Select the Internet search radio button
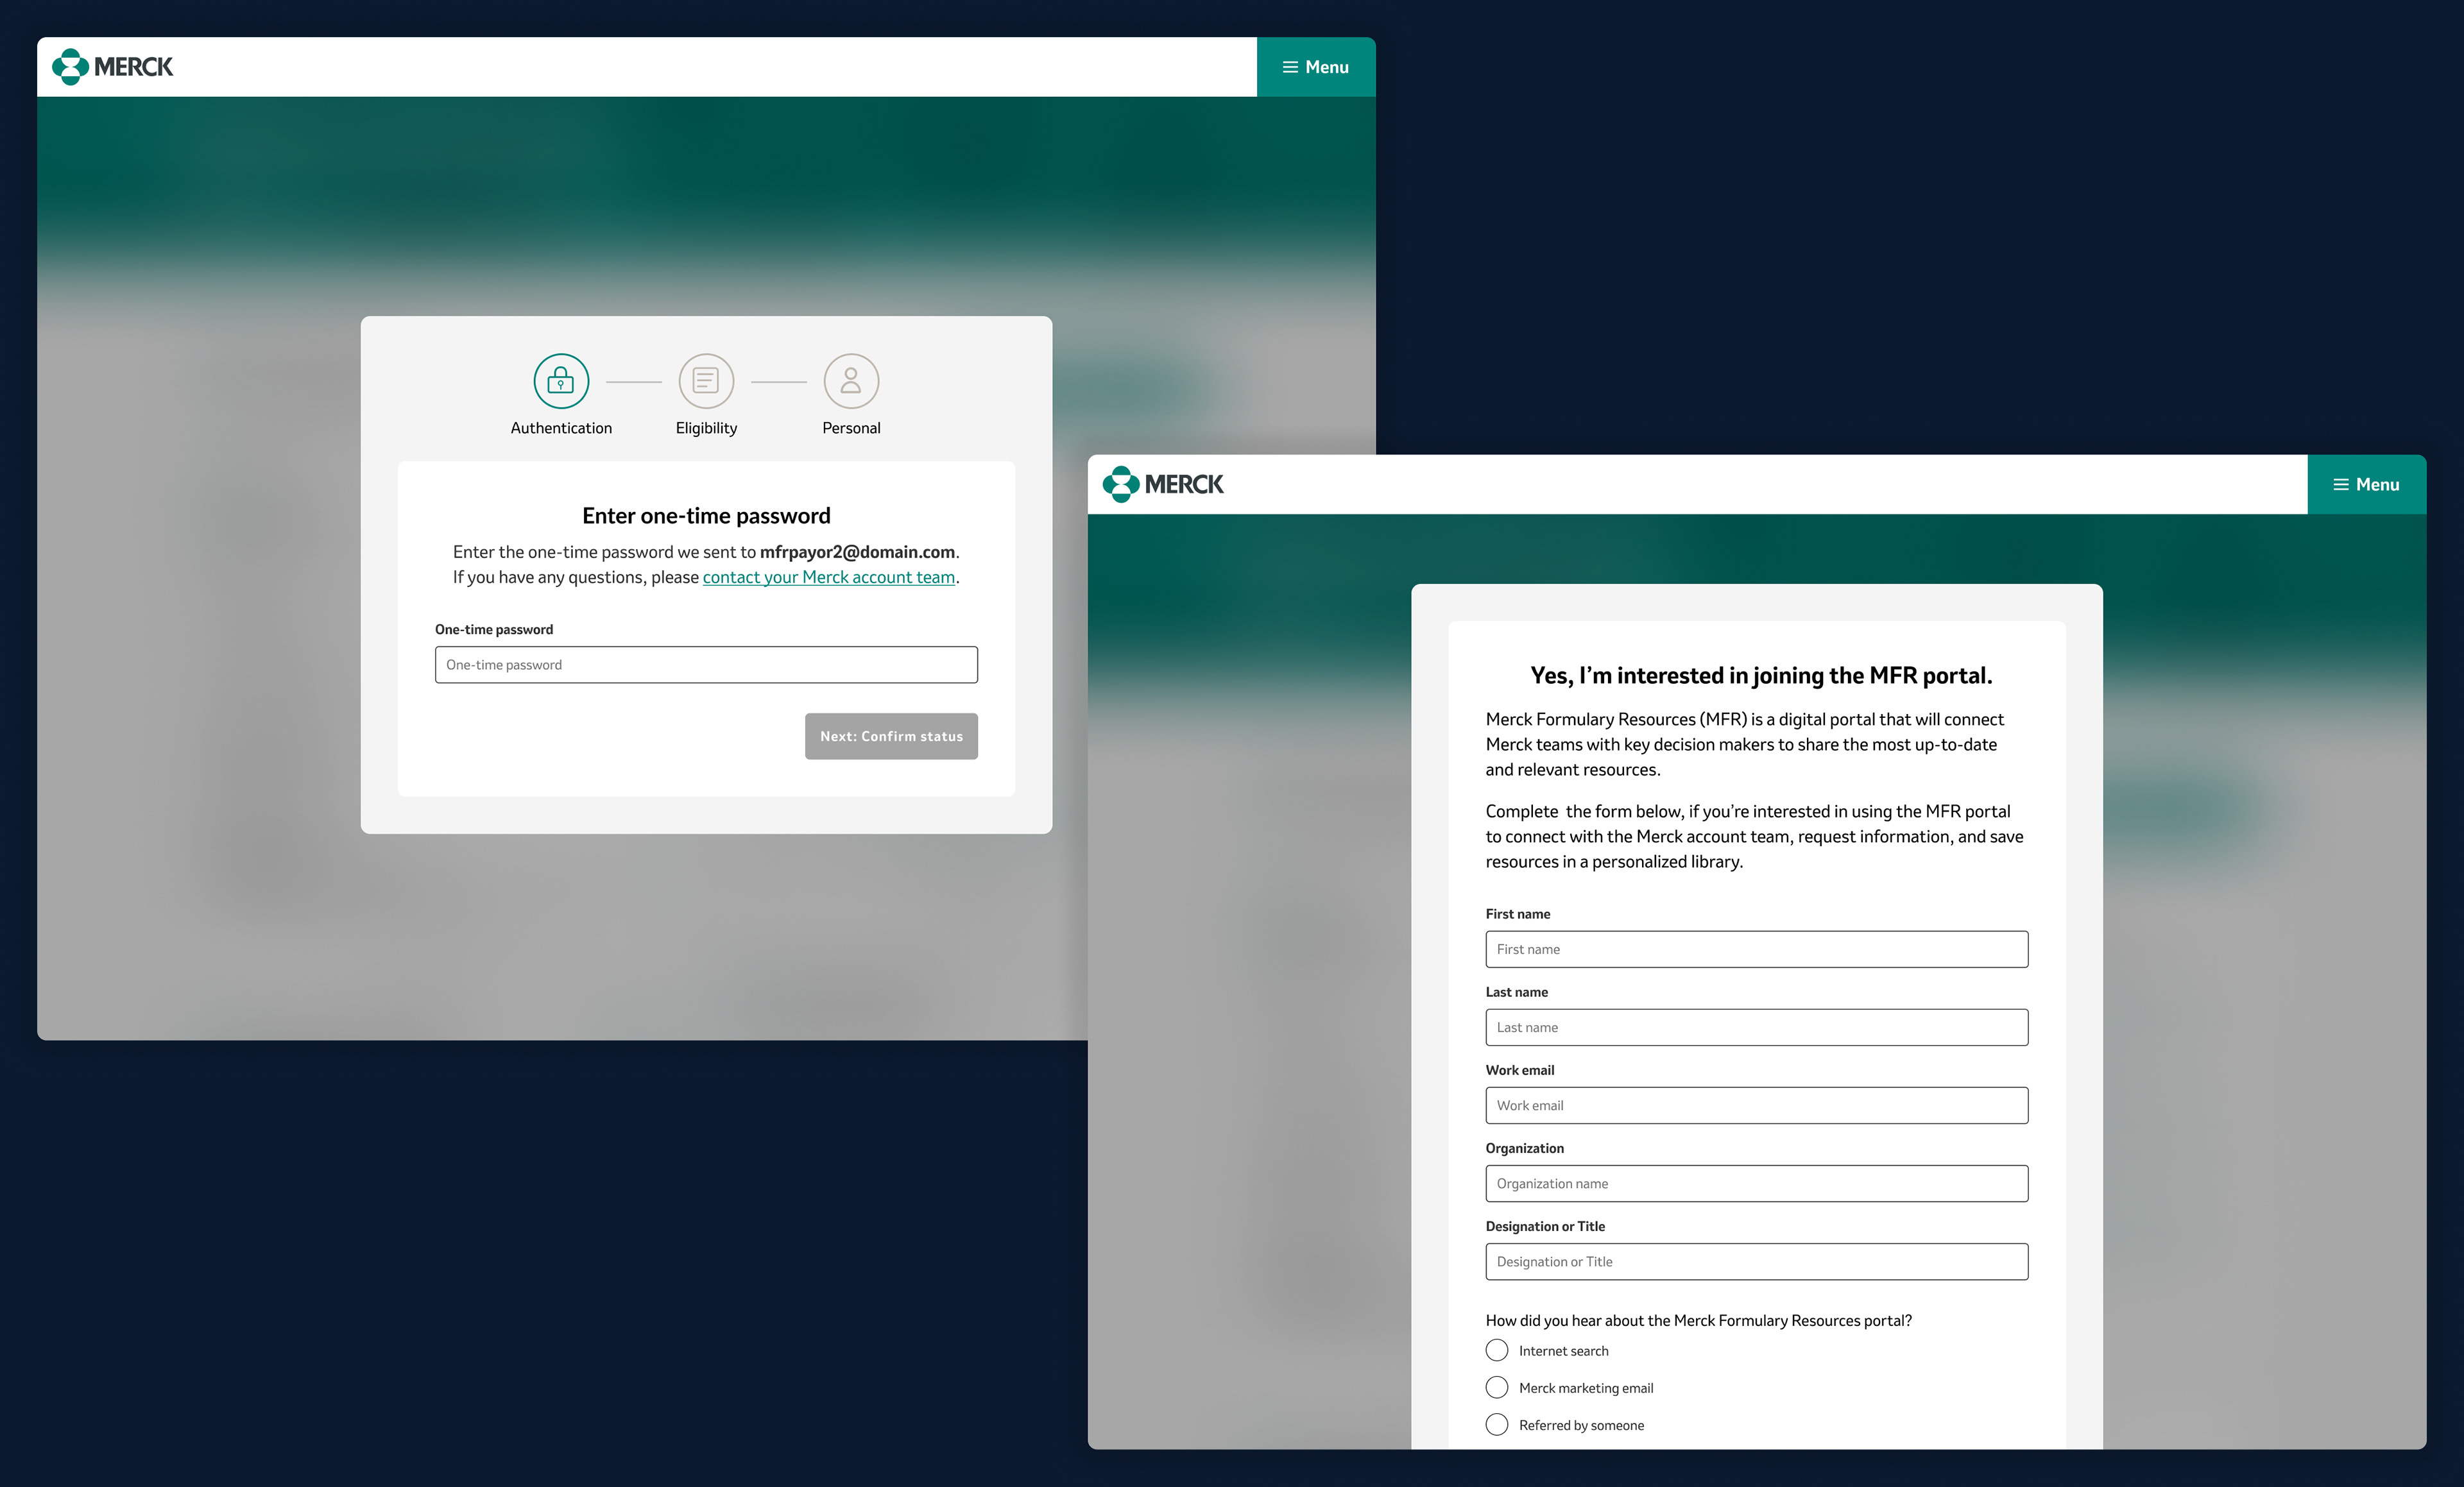This screenshot has height=1487, width=2464. click(1497, 1350)
